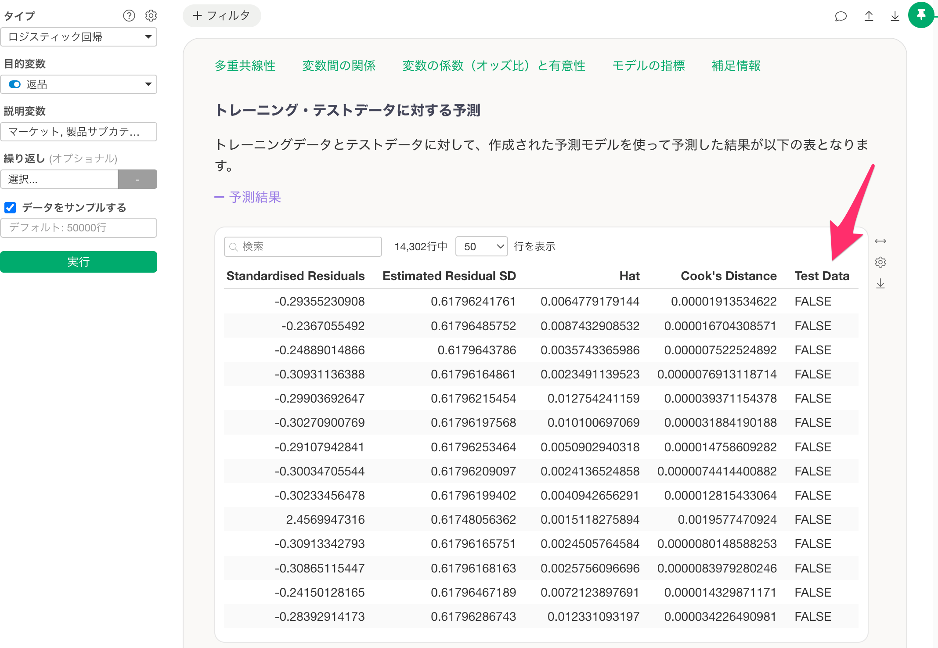
Task: Select the cell value -0.29355230908
Action: point(320,301)
